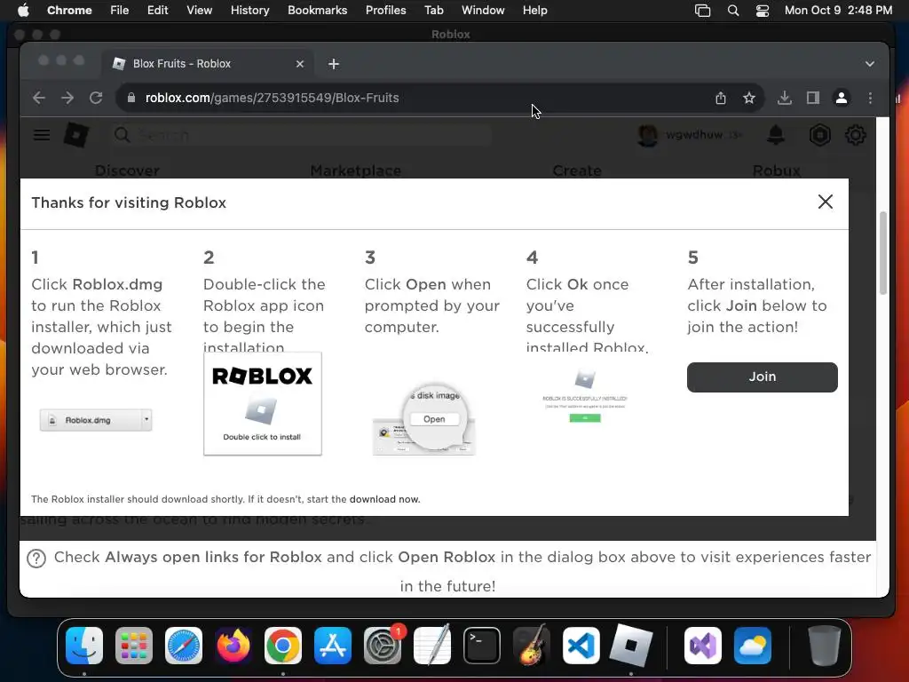Click the Robux hexagon icon
This screenshot has height=682, width=909.
tap(819, 135)
